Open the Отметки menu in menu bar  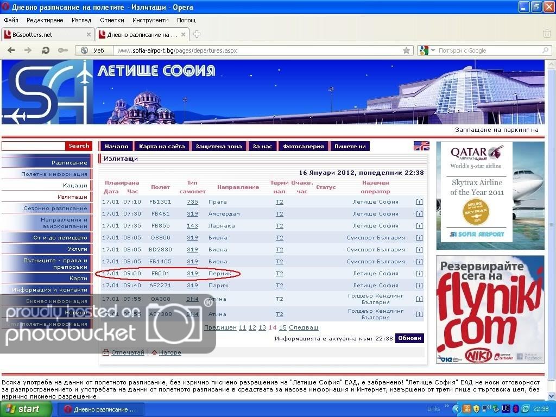tap(112, 20)
